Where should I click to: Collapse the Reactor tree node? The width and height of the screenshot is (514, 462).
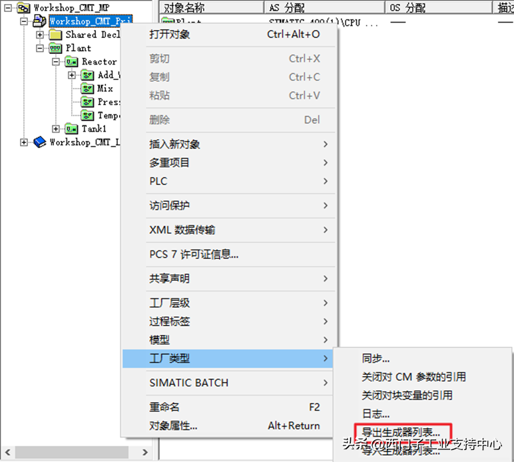[56, 62]
